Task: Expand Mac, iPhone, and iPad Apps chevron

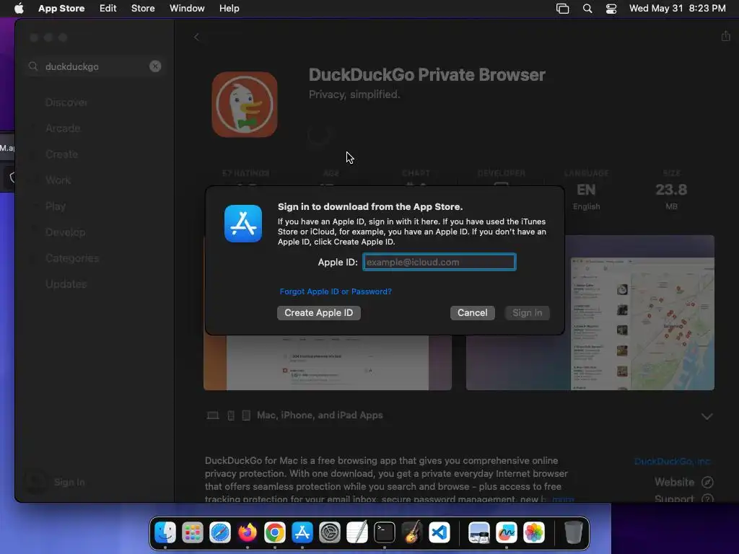Action: pos(707,416)
